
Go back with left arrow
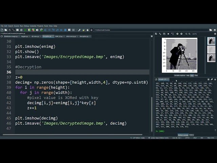(87, 30)
